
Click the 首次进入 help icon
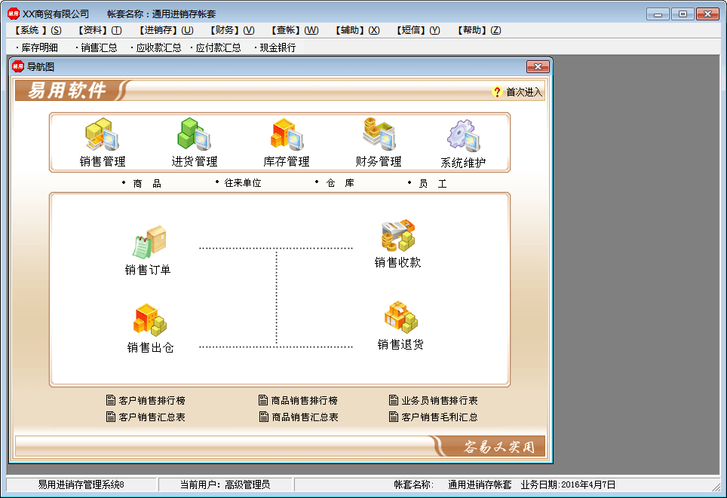click(497, 92)
